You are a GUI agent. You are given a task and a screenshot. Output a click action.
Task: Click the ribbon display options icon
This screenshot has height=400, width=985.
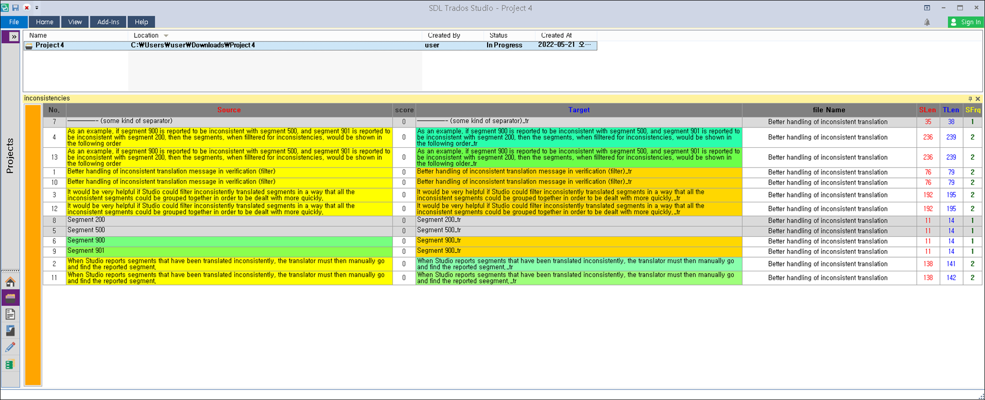tap(927, 8)
